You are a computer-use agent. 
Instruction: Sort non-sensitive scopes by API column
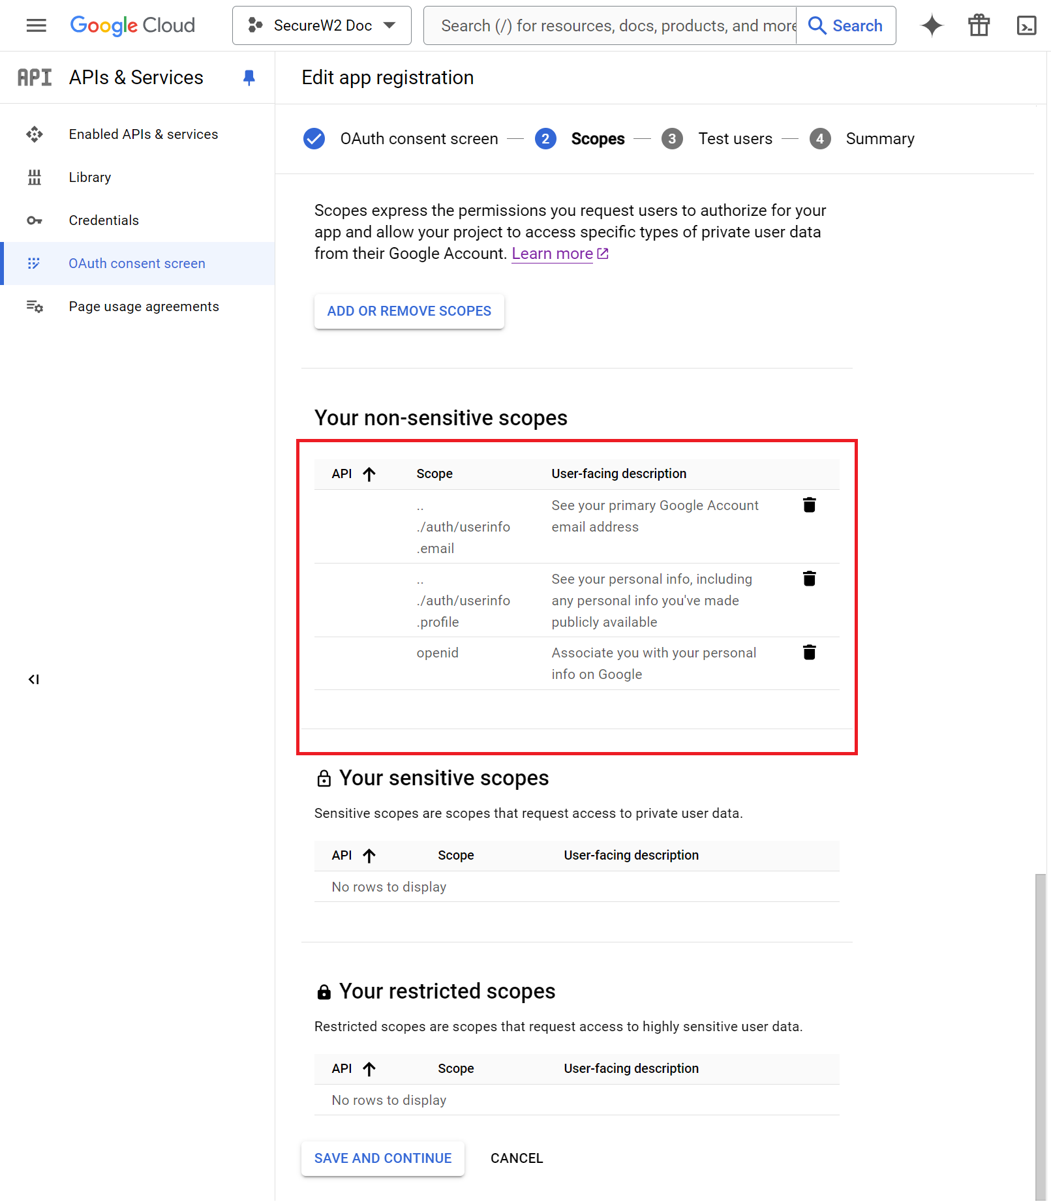coord(369,474)
